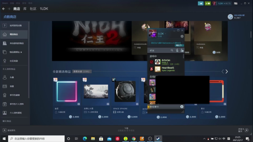Image resolution: width=253 pixels, height=142 pixels.
Task: Open friends list settings gear
Action: (182, 36)
